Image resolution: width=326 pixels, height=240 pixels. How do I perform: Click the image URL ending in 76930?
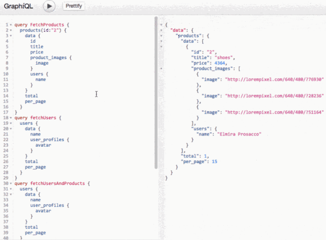tap(275, 79)
